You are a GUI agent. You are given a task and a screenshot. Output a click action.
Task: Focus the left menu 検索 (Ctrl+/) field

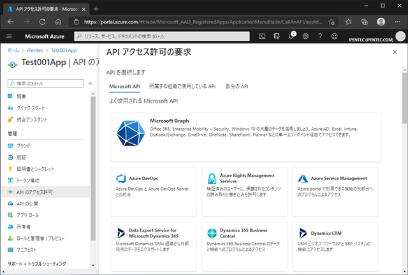tap(45, 84)
